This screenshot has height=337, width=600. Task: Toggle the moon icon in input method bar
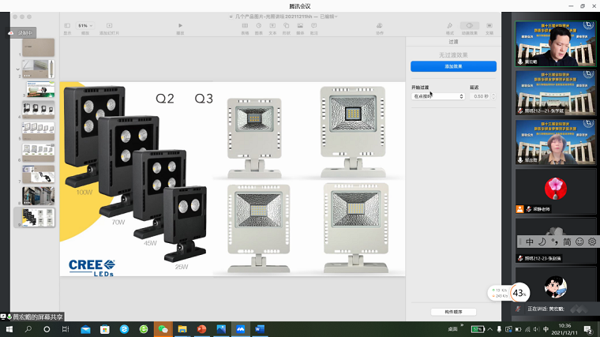coord(542,242)
